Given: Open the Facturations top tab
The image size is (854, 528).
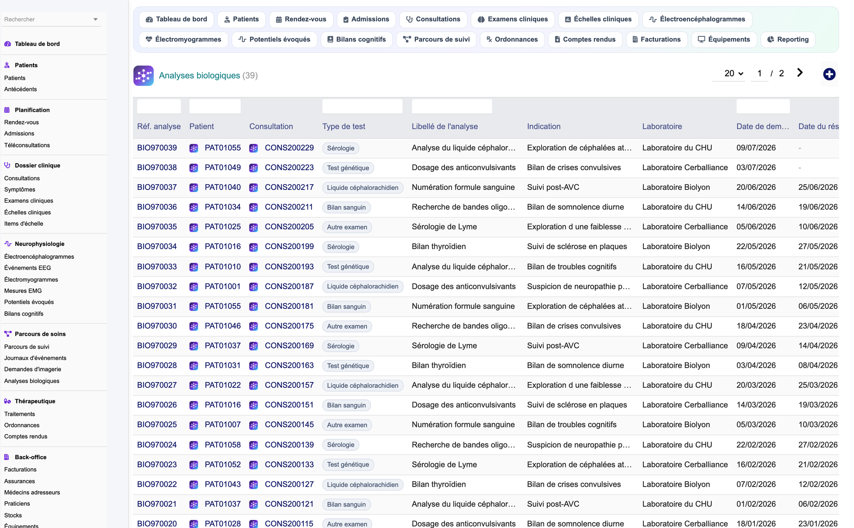Looking at the screenshot, I should (657, 39).
